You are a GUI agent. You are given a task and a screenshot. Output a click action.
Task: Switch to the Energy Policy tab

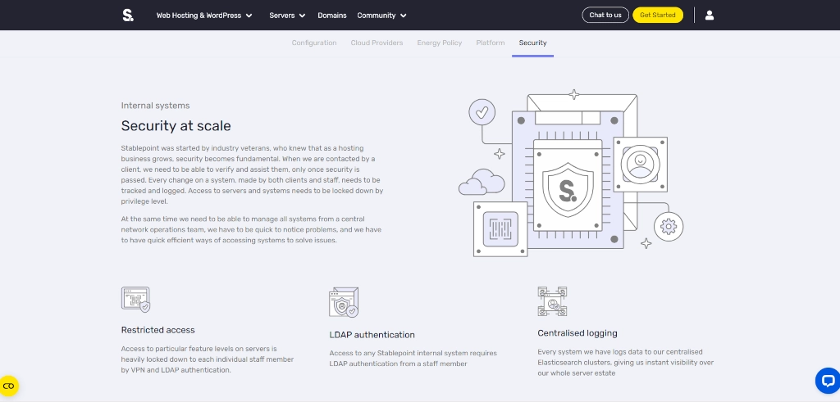[x=440, y=43]
